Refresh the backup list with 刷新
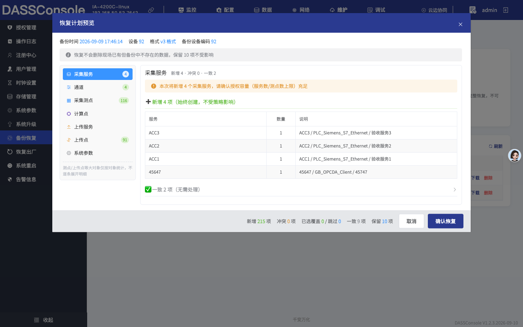Image resolution: width=523 pixels, height=327 pixels. coord(496,146)
